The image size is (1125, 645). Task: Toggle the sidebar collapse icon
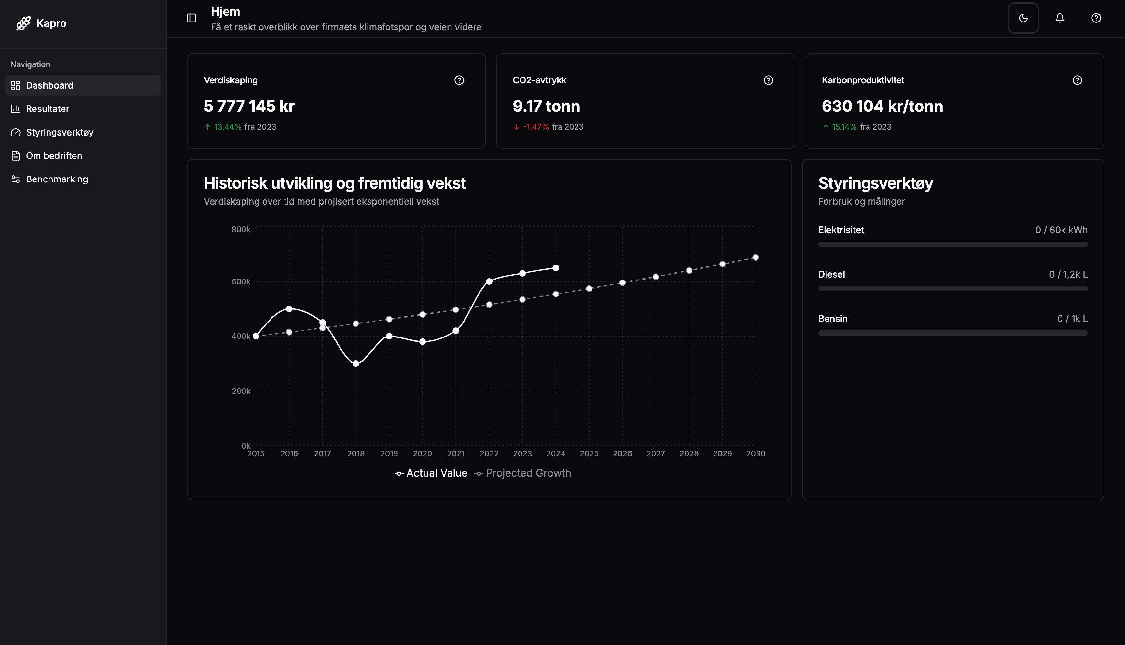[x=191, y=18]
